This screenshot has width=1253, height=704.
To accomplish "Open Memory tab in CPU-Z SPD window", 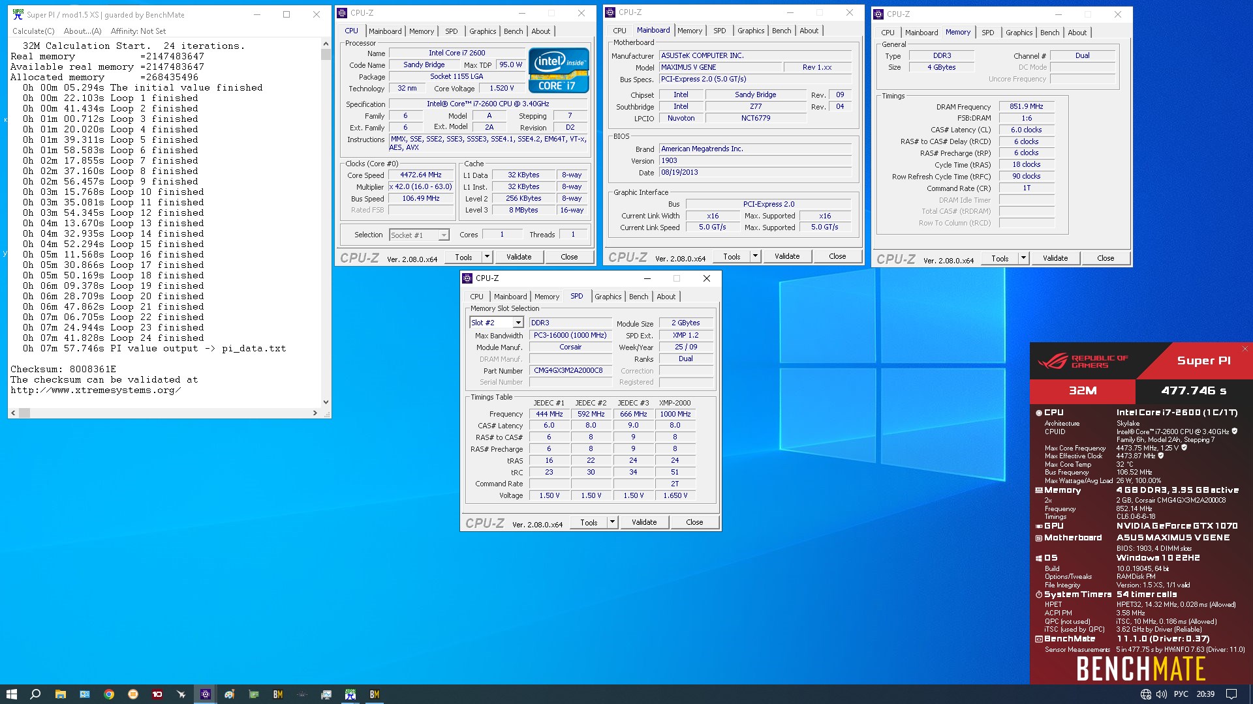I will click(x=547, y=297).
